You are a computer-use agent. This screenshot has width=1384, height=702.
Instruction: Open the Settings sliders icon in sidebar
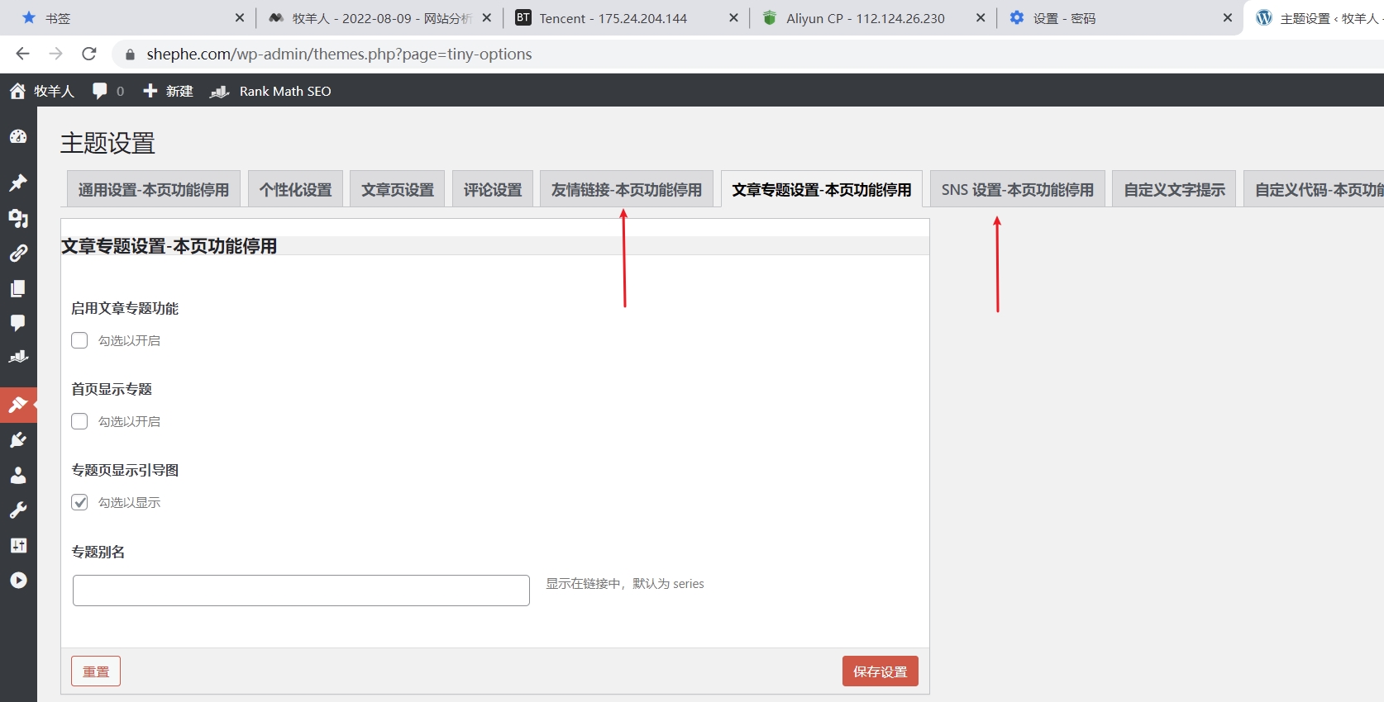pyautogui.click(x=18, y=545)
